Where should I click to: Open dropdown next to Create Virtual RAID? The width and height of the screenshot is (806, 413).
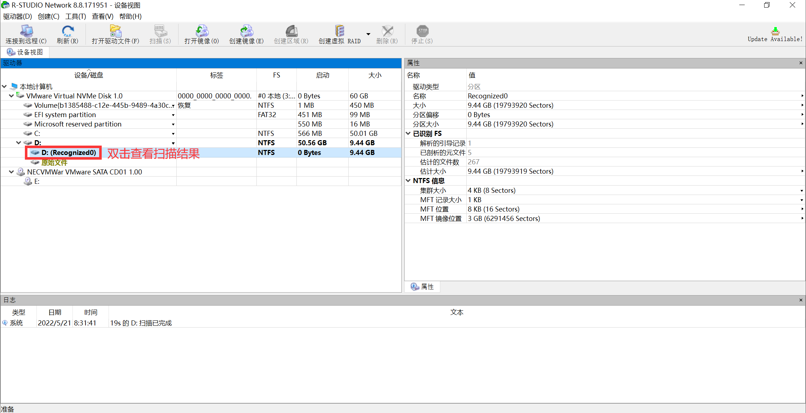(x=368, y=34)
